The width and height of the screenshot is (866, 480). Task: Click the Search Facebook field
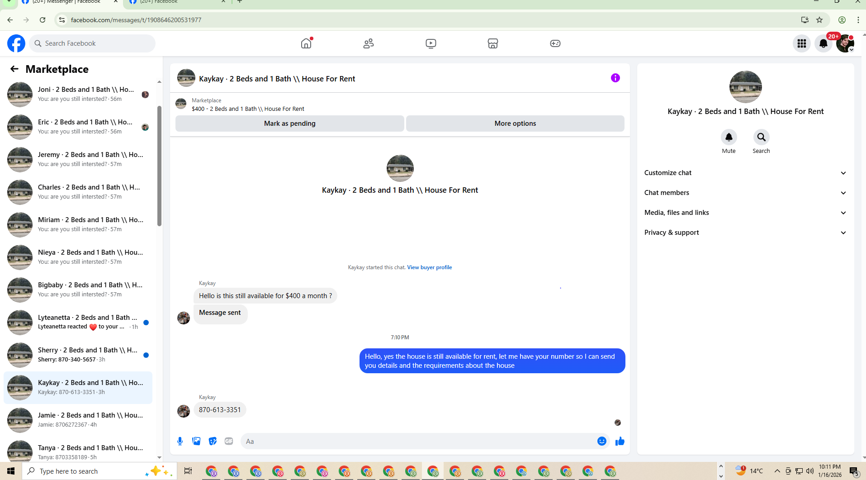point(92,43)
